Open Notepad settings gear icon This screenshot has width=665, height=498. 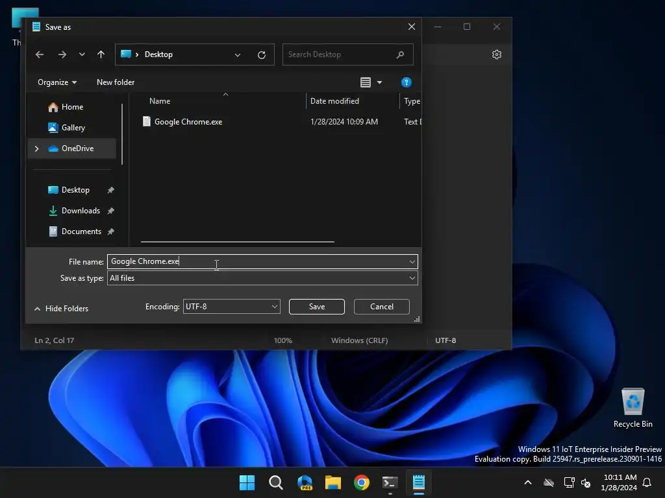click(497, 54)
